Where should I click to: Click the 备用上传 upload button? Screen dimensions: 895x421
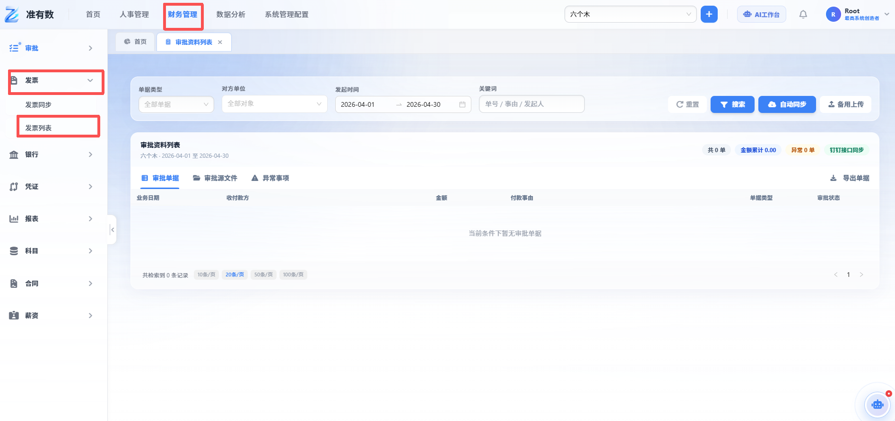point(845,104)
